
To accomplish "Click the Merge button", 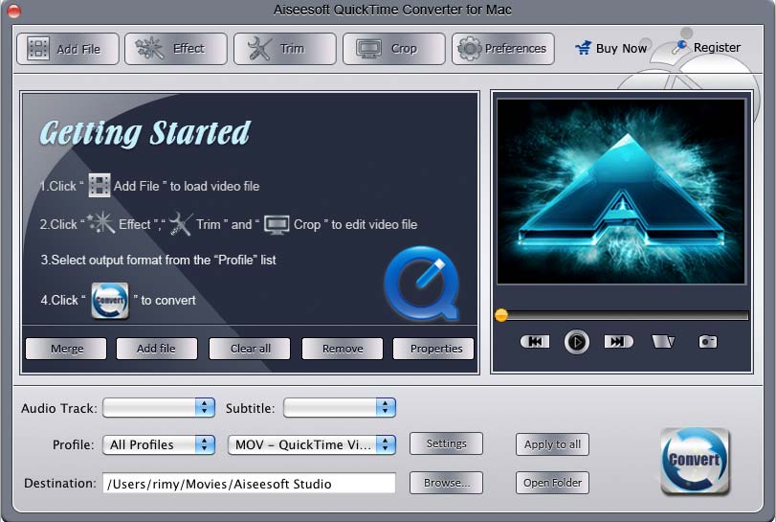I will click(66, 349).
